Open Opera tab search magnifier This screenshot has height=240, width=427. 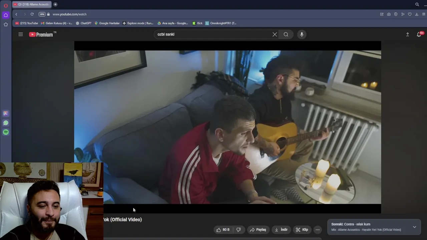click(x=417, y=4)
